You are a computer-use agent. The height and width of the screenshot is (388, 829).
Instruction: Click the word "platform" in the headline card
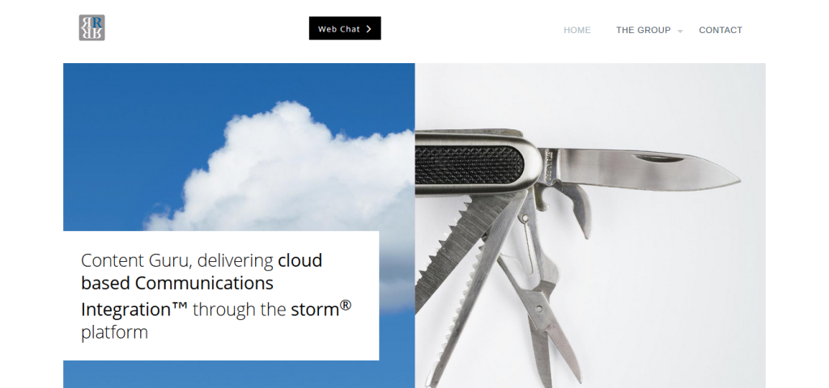point(114,332)
